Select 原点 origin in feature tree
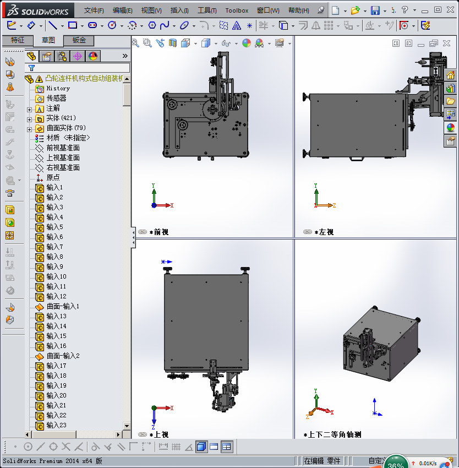 [x=53, y=178]
